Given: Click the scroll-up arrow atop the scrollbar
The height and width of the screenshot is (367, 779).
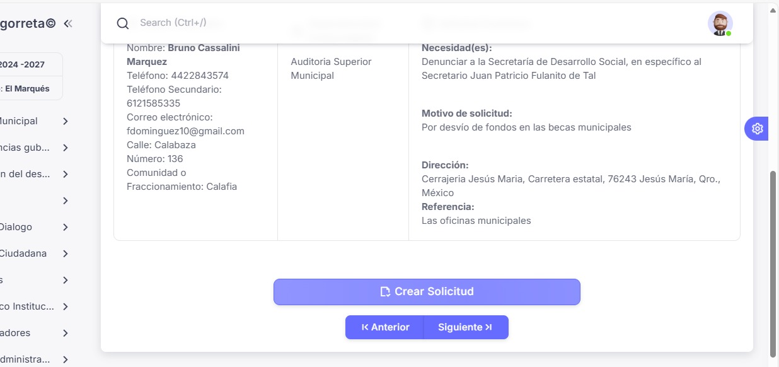Looking at the screenshot, I should click(x=773, y=10).
